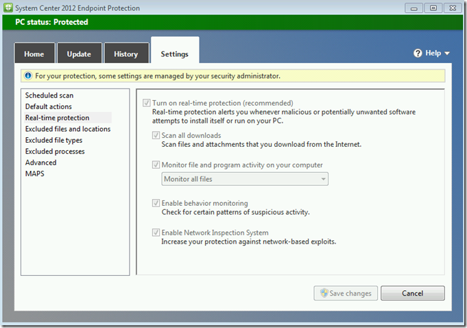Click the Cancel button

pos(413,293)
